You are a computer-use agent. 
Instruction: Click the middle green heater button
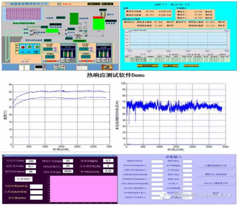pos(29,47)
